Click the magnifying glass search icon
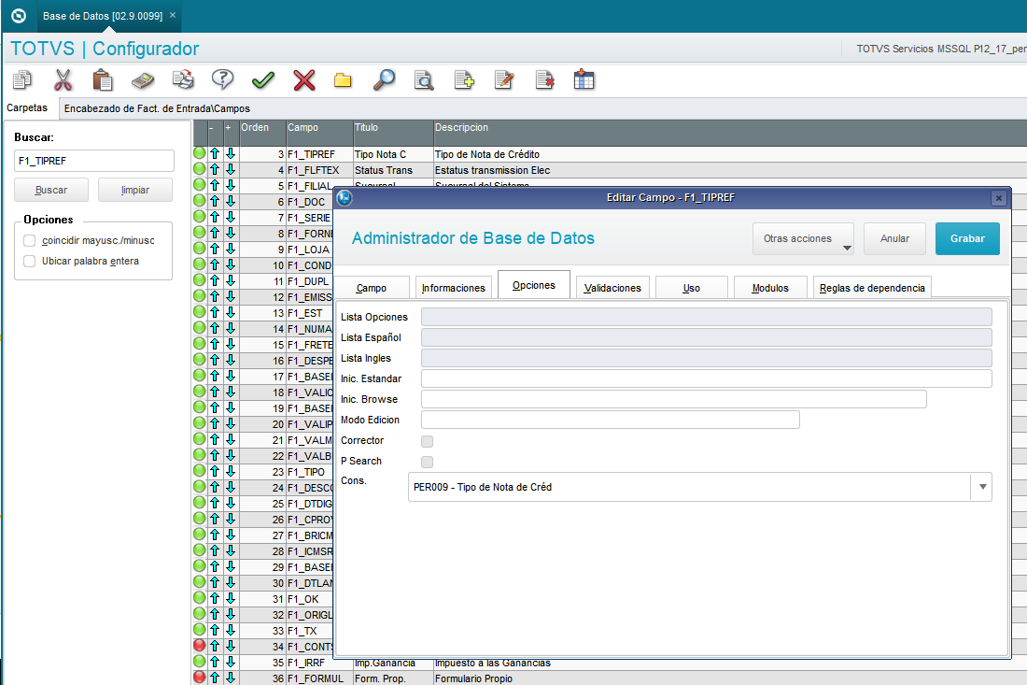This screenshot has height=685, width=1027. pyautogui.click(x=384, y=80)
